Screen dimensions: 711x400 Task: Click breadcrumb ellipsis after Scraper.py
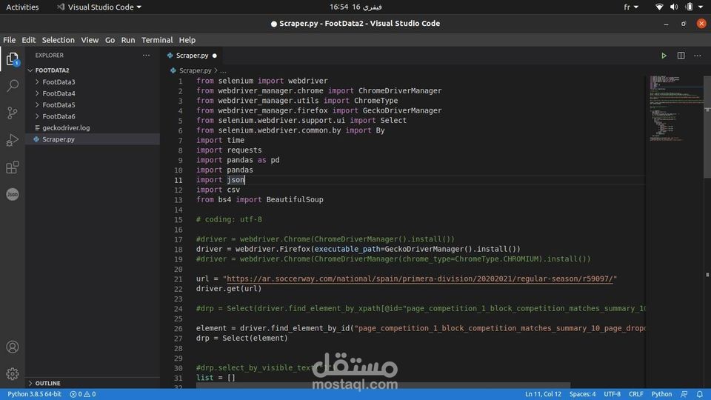223,71
